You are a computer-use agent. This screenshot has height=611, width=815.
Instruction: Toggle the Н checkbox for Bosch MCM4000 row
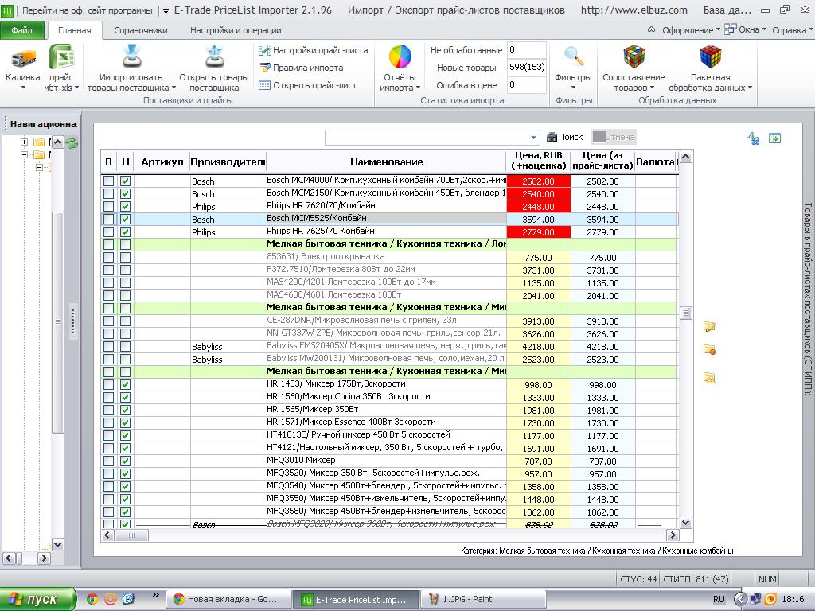[125, 181]
